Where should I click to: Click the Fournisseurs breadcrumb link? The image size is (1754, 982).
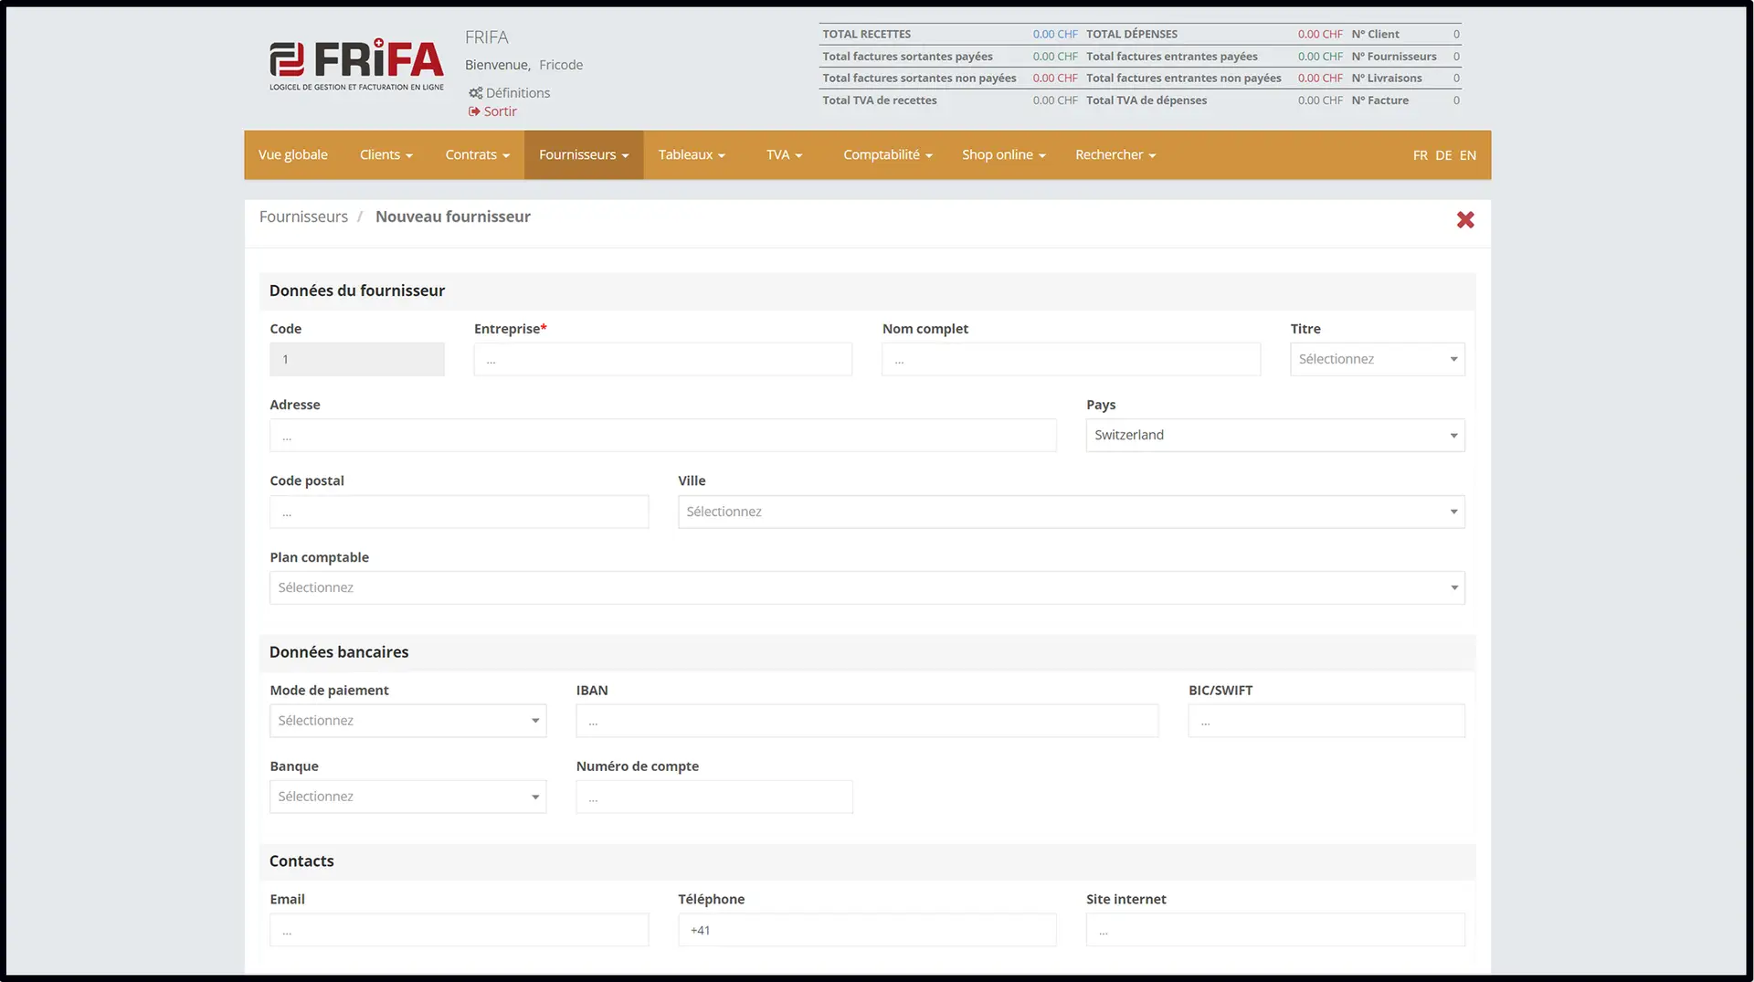coord(303,216)
